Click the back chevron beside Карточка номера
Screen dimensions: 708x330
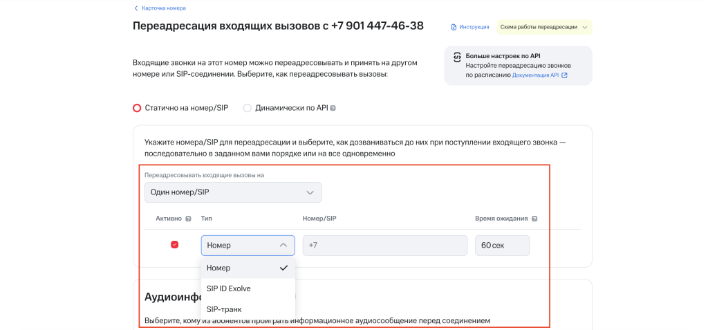pyautogui.click(x=136, y=8)
